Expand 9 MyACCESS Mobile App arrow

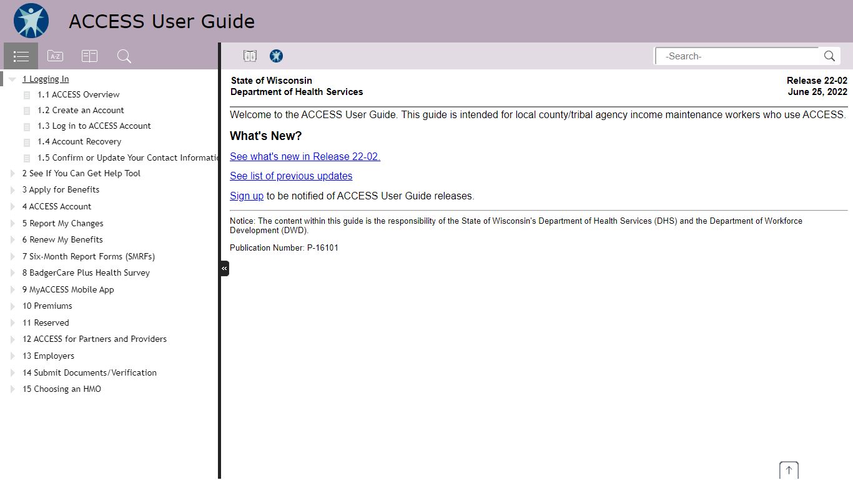pyautogui.click(x=12, y=290)
